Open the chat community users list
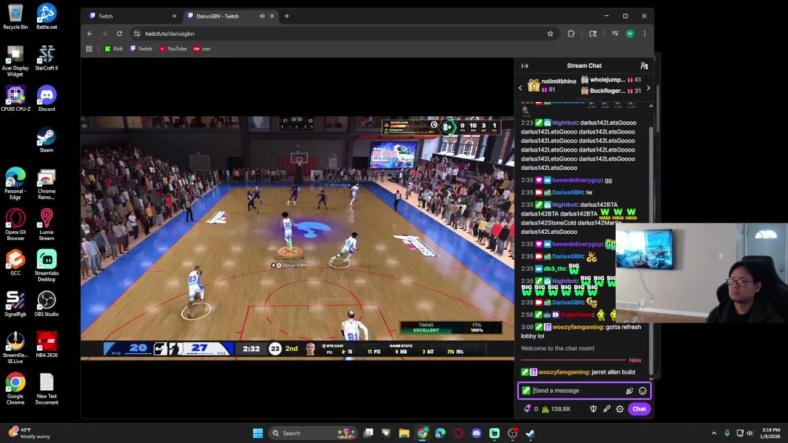The width and height of the screenshot is (788, 443). (644, 66)
